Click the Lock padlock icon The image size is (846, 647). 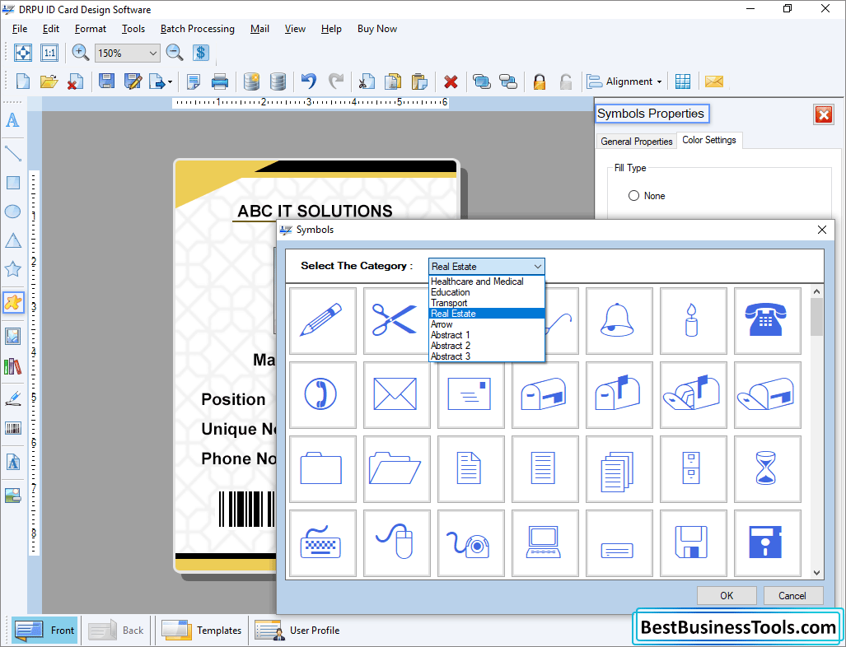[x=539, y=81]
